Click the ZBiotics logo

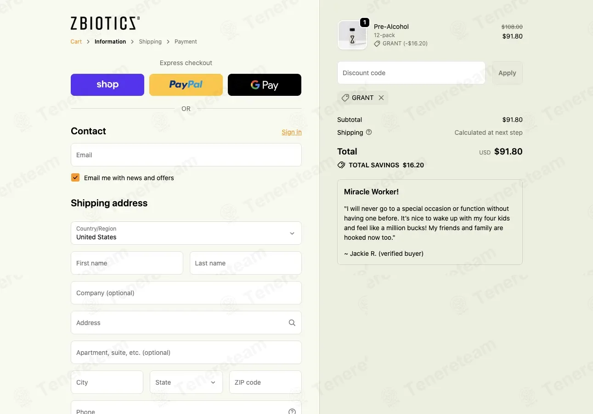[105, 23]
